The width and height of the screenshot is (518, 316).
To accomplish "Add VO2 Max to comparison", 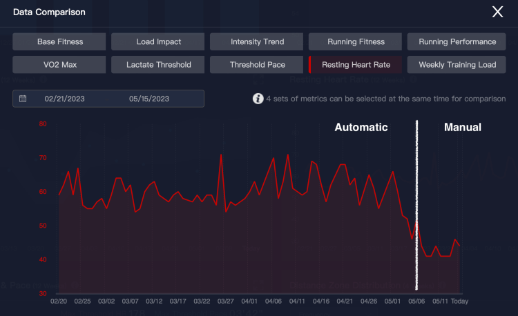I will [59, 65].
